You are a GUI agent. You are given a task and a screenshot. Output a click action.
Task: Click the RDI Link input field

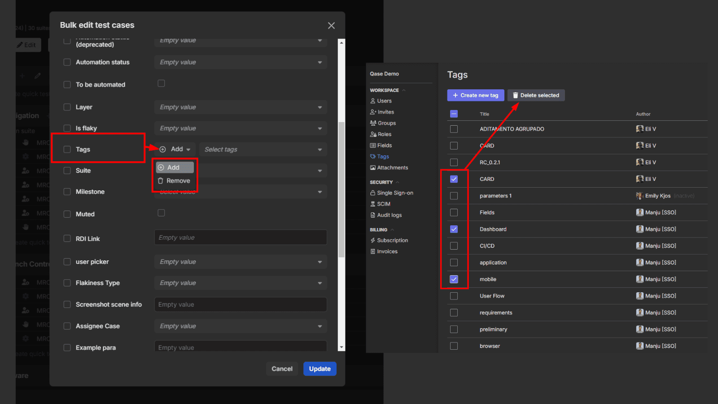coord(241,237)
